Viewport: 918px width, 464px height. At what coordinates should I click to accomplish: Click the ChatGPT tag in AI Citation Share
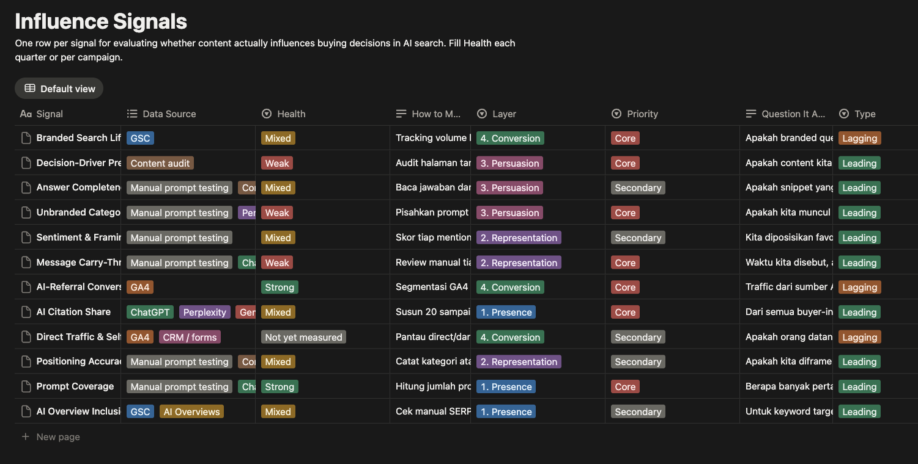coord(150,312)
